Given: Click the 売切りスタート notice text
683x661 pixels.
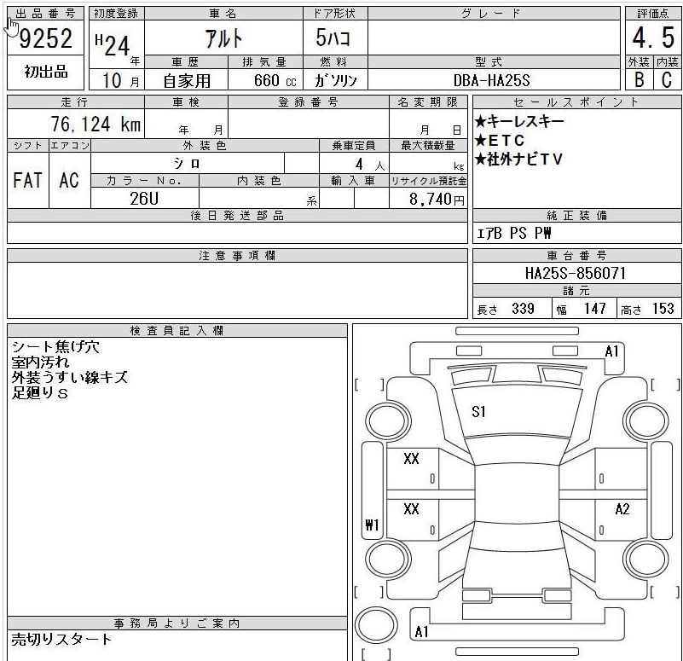Looking at the screenshot, I should (61, 638).
